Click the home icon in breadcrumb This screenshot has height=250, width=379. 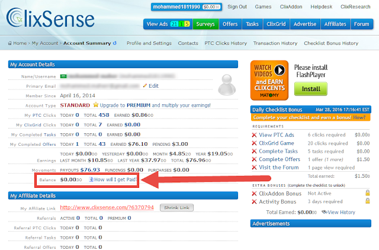[x=10, y=43]
